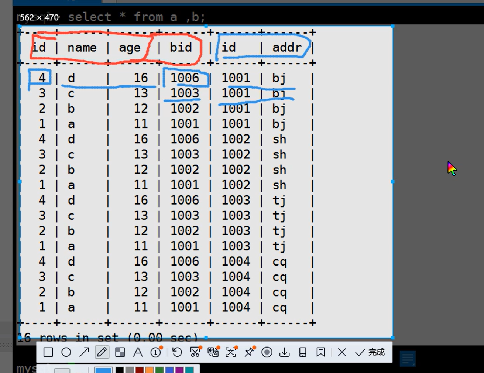
Task: Click the 'addr' column header
Action: (x=287, y=47)
